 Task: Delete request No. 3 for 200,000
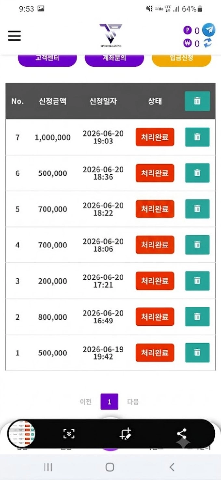click(197, 281)
